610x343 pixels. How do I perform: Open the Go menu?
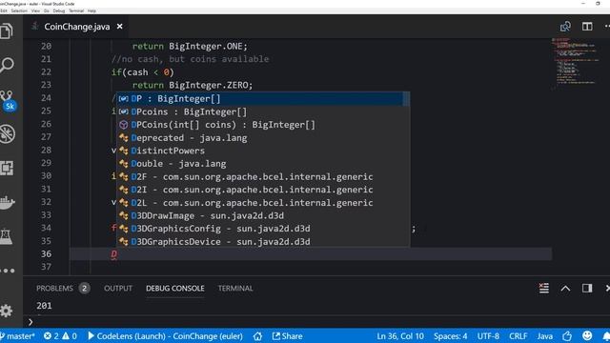coord(47,10)
